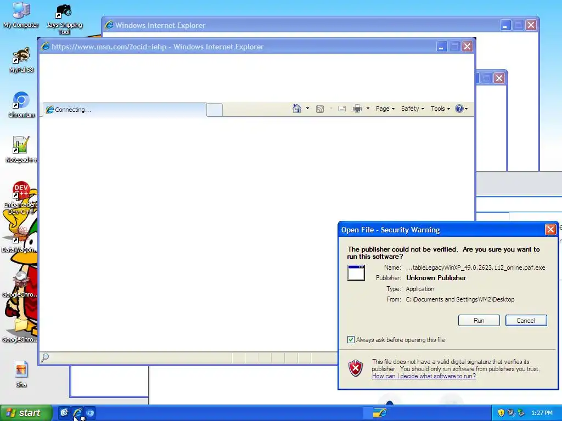Click the new tab button beside Connecting tab
562x421 pixels.
point(215,110)
